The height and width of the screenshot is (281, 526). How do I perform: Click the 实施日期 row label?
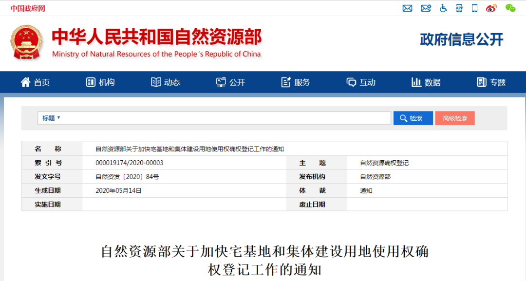tap(48, 205)
